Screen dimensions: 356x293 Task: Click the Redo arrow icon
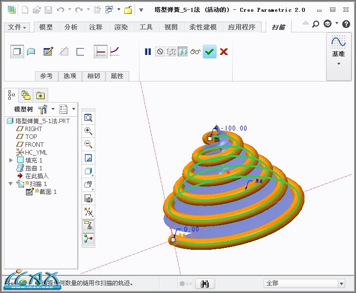pyautogui.click(x=79, y=10)
